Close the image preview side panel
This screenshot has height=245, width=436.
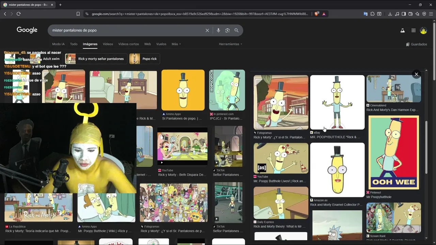(x=416, y=74)
